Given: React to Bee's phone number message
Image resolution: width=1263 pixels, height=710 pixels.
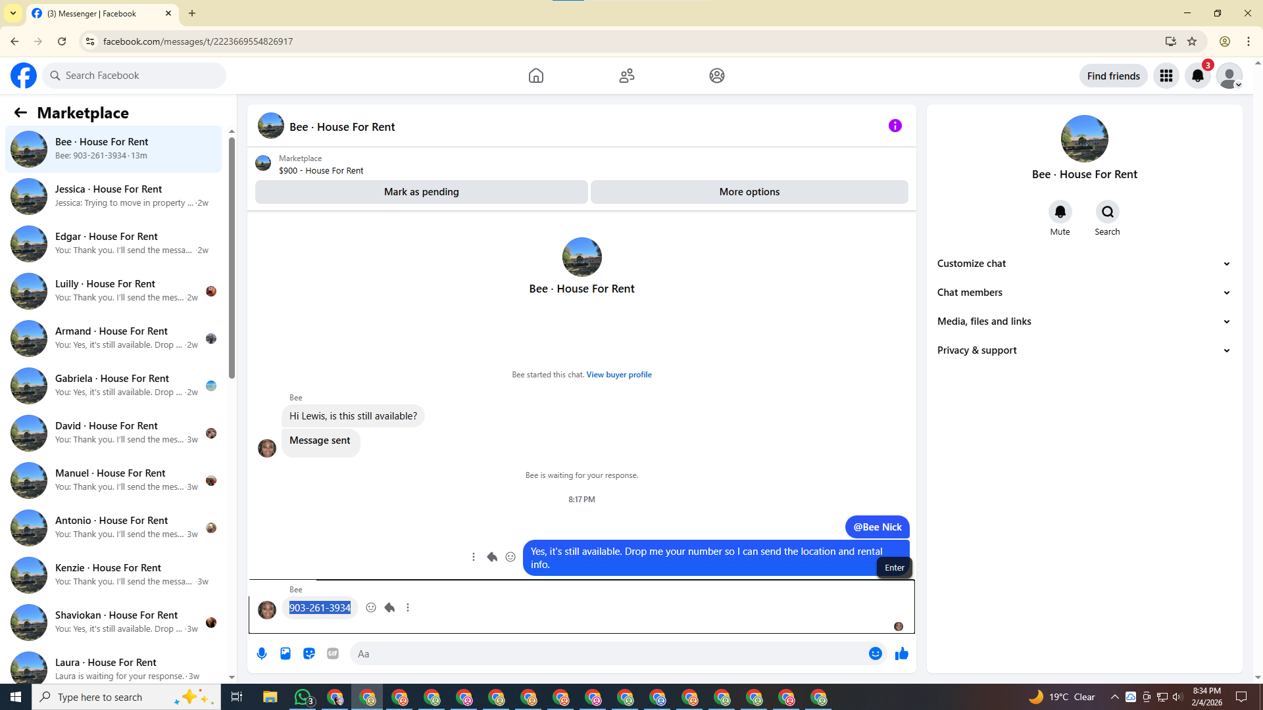Looking at the screenshot, I should [x=371, y=607].
